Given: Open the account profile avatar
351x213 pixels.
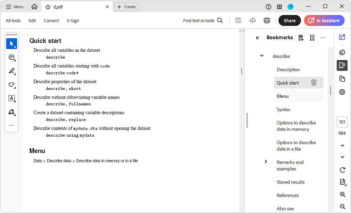Looking at the screenshot, I should pyautogui.click(x=290, y=7).
